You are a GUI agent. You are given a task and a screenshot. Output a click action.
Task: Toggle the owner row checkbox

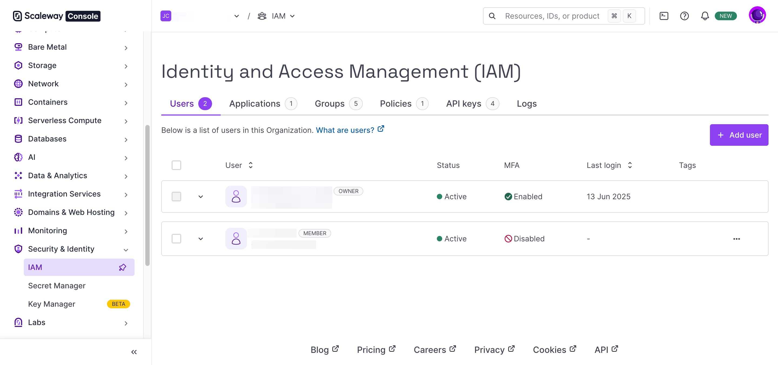[x=176, y=197]
